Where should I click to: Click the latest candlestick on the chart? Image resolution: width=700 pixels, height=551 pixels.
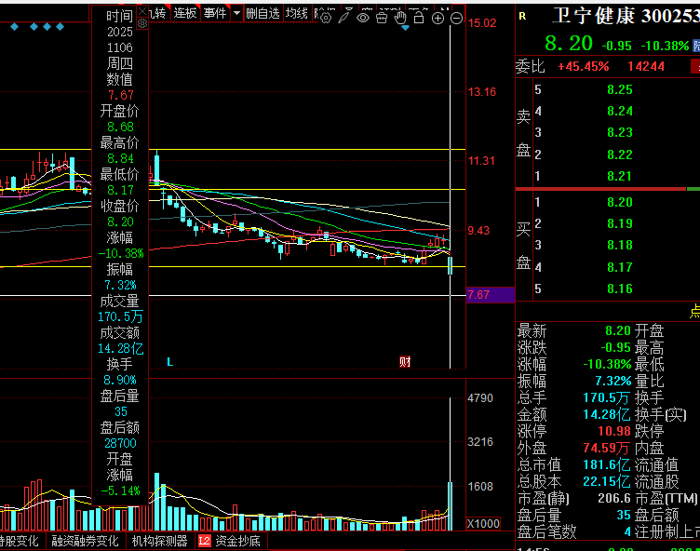point(450,264)
